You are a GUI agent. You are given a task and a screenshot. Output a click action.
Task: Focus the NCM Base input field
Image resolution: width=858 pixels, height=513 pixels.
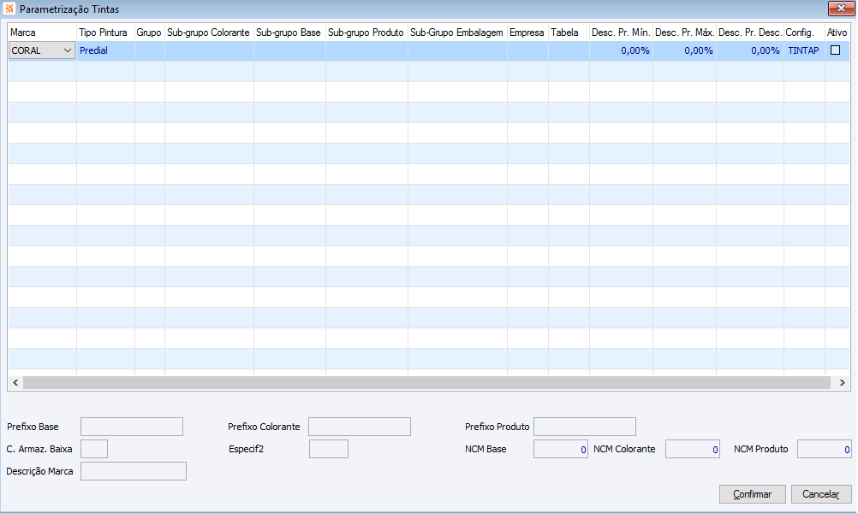pyautogui.click(x=561, y=449)
